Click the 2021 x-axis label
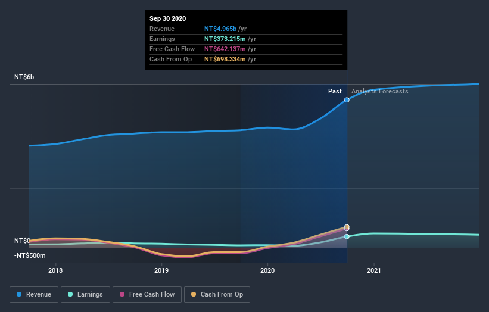 [373, 270]
